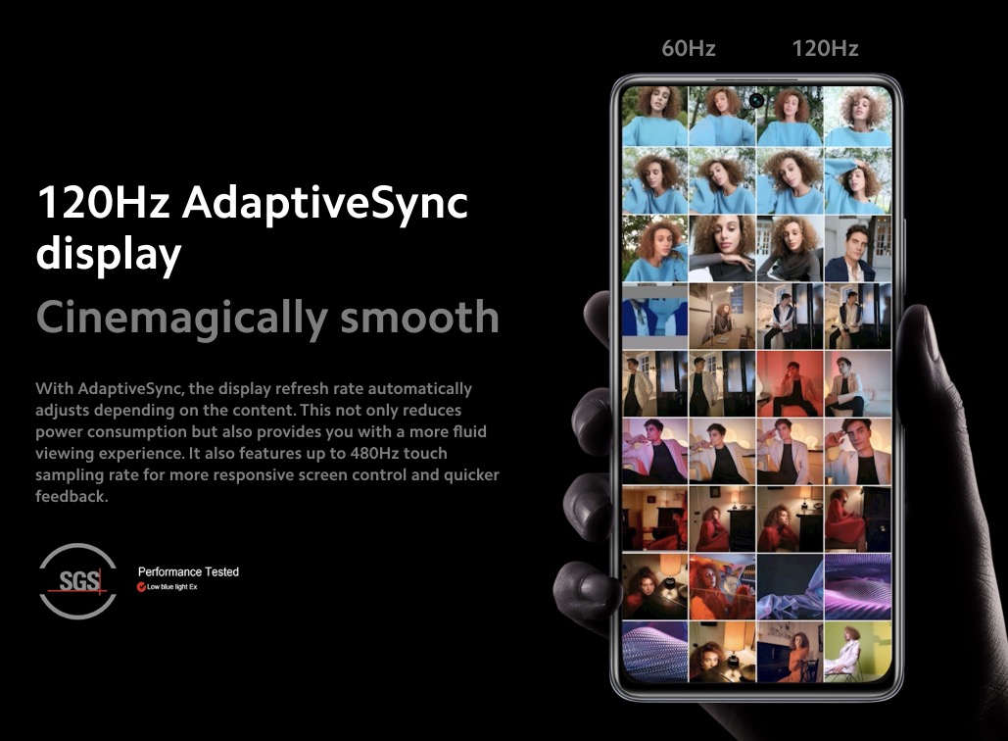
Task: Open the blue inverted-color negative thumbnail
Action: (x=654, y=317)
